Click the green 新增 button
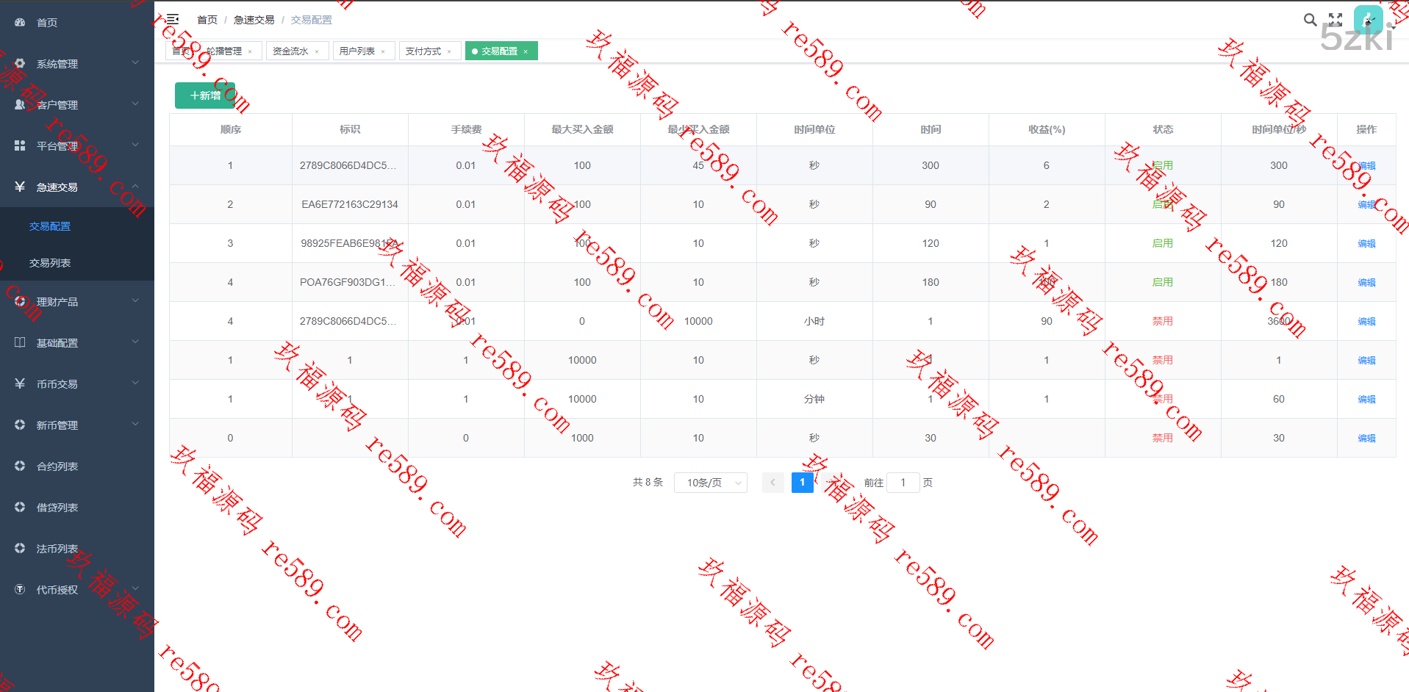Image resolution: width=1409 pixels, height=692 pixels. (205, 95)
